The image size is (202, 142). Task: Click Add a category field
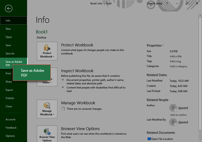pos(178,66)
